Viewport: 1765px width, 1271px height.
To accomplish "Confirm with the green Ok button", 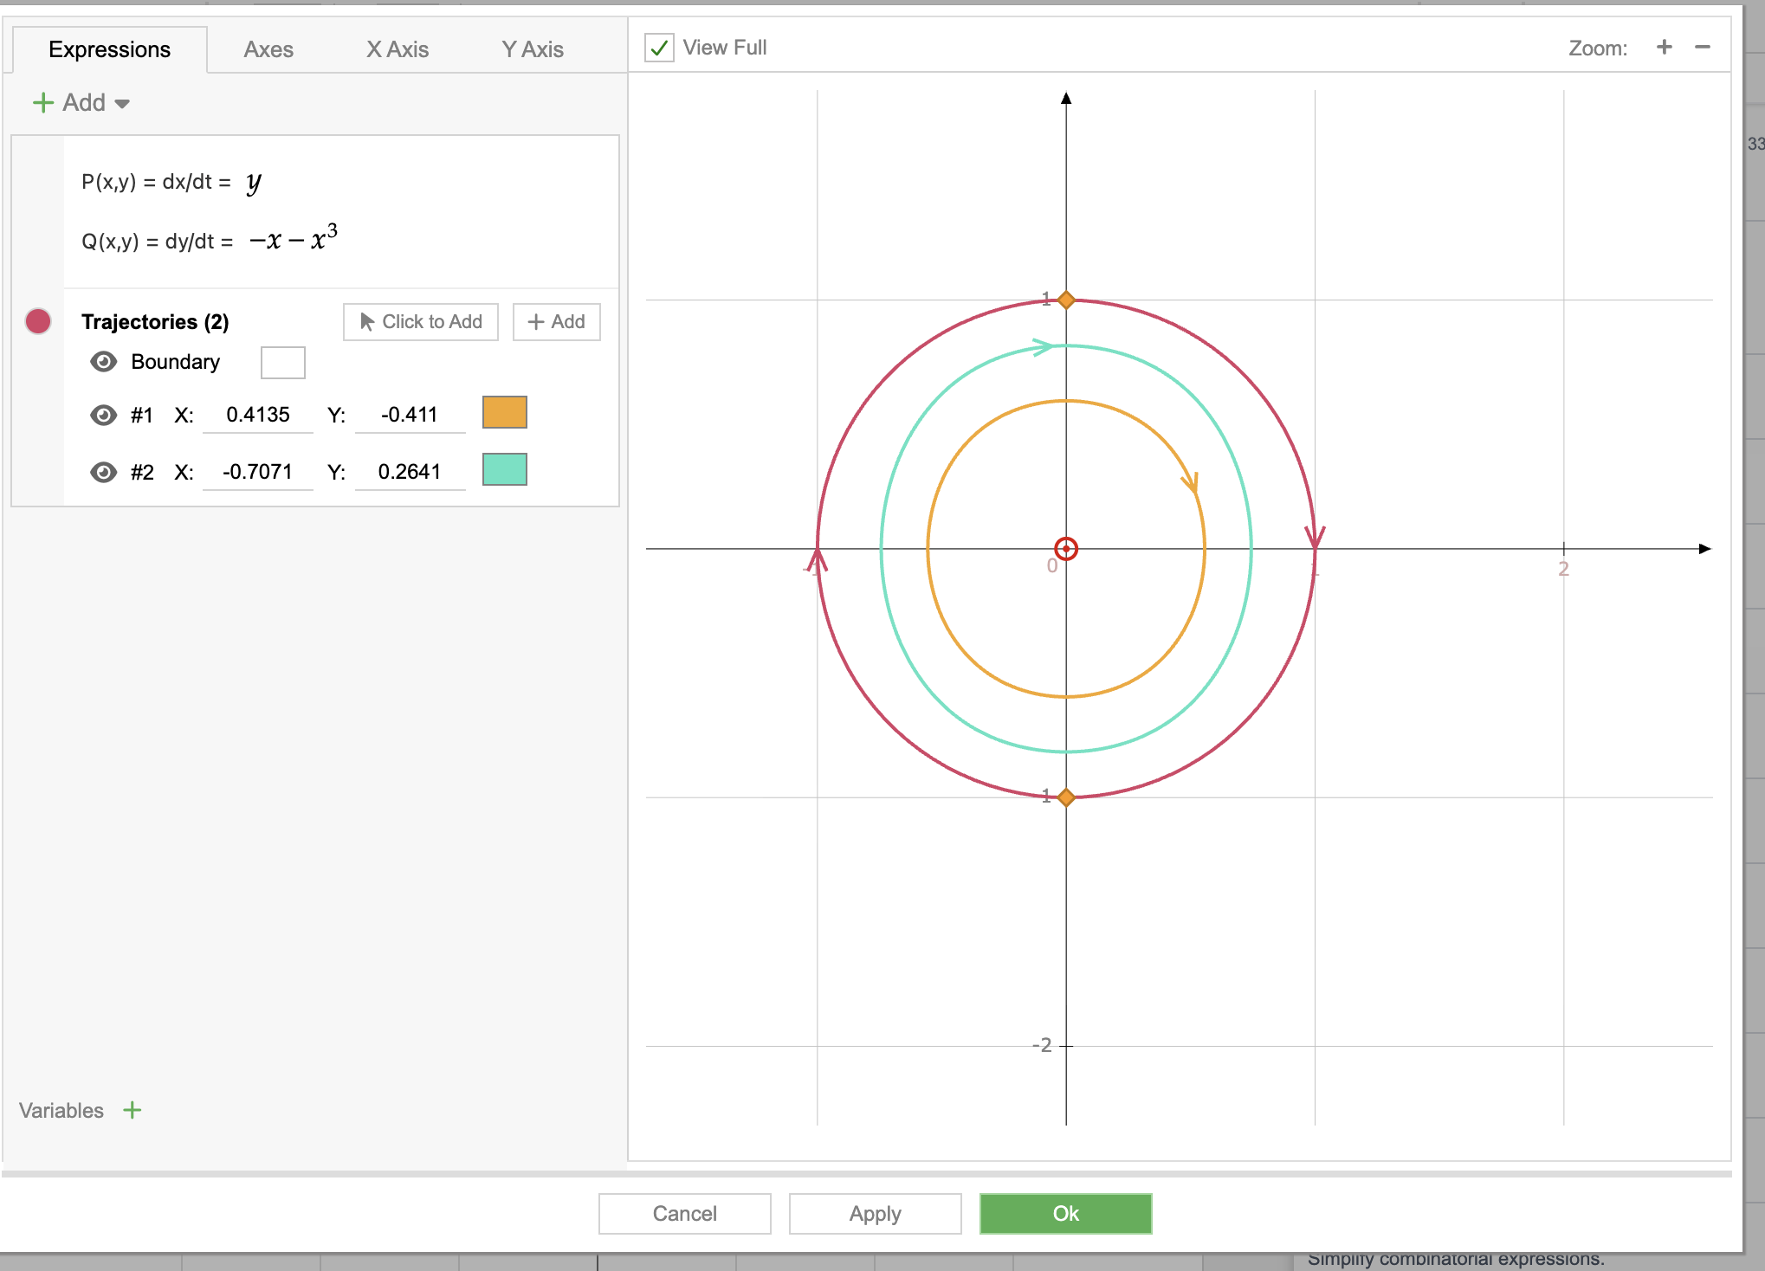I will (1066, 1213).
